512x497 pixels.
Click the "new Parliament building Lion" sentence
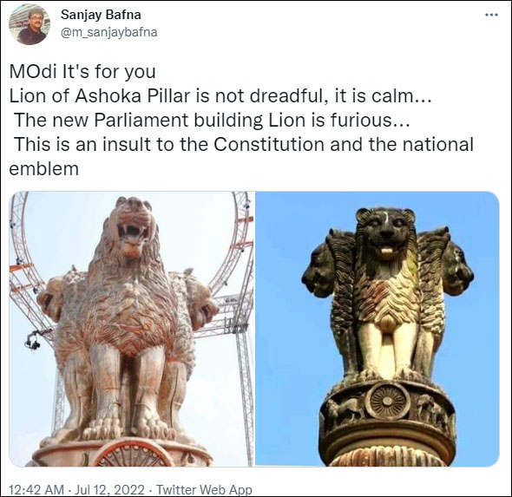point(212,120)
